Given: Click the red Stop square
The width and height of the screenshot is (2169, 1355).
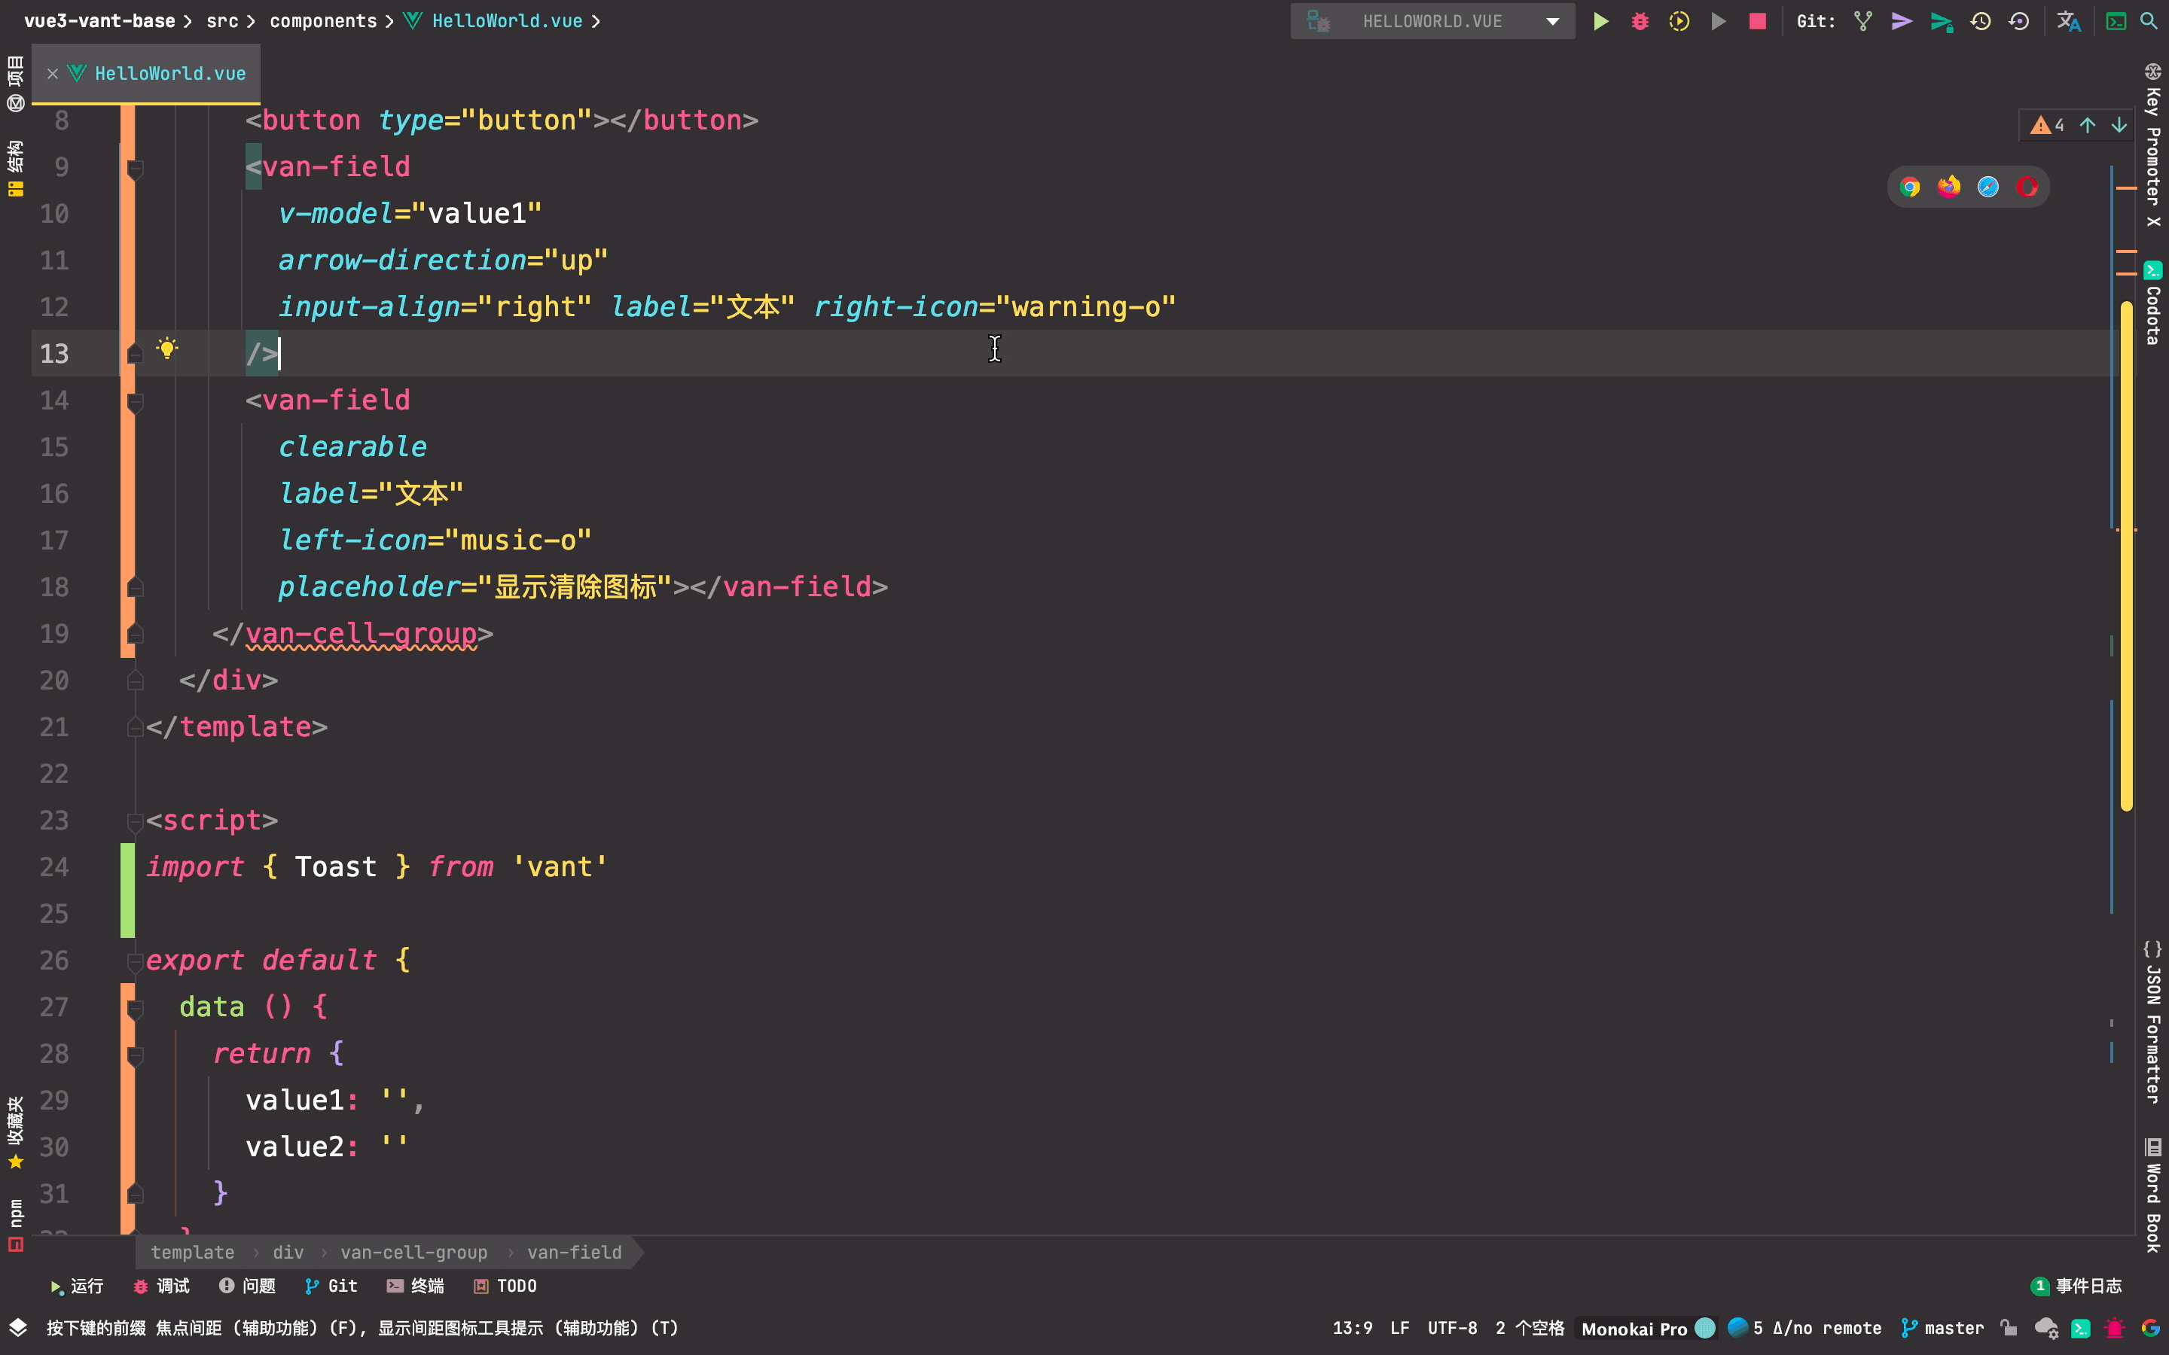Looking at the screenshot, I should coord(1758,20).
